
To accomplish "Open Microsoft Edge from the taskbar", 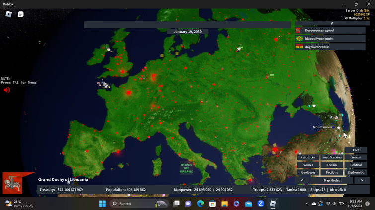I will tap(200, 204).
